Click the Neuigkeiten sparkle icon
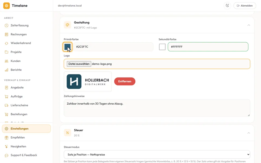 point(7,146)
